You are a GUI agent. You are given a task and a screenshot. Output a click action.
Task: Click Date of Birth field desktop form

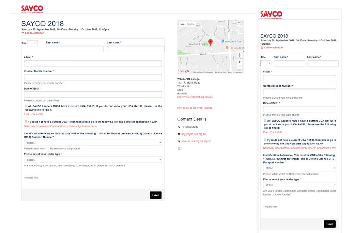click(93, 94)
